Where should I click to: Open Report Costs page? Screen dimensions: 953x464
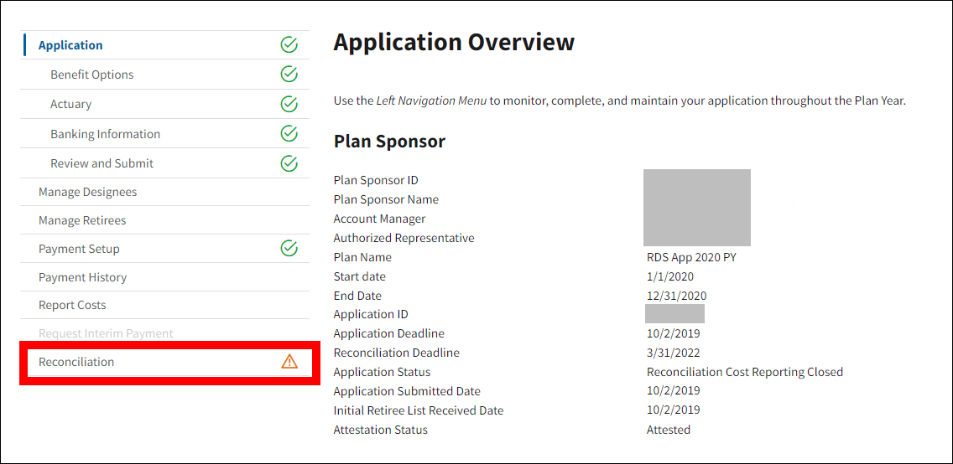(x=72, y=305)
